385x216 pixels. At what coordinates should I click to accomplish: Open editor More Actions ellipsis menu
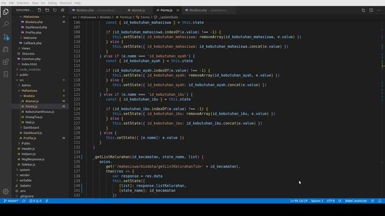(379, 10)
